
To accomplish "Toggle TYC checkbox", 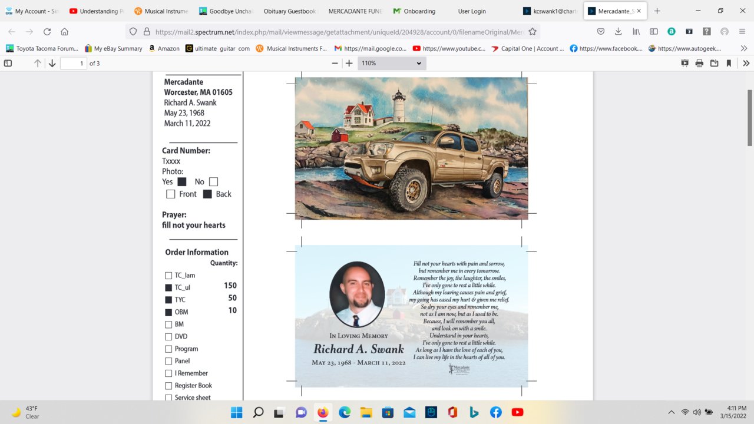I will tap(168, 300).
